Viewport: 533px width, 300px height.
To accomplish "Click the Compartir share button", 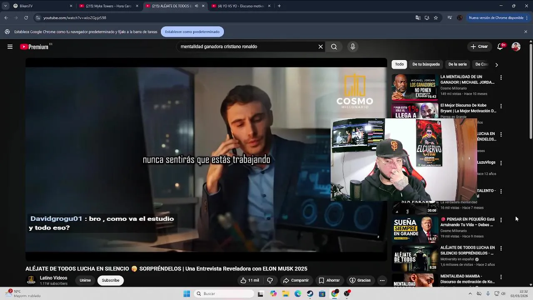I will pyautogui.click(x=296, y=280).
